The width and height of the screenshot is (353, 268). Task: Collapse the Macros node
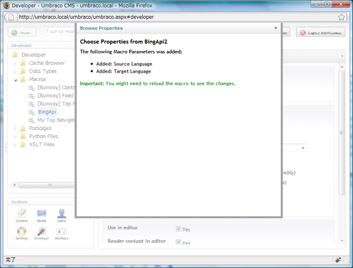coord(15,80)
